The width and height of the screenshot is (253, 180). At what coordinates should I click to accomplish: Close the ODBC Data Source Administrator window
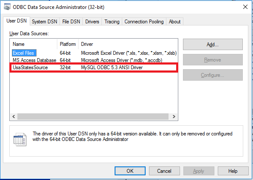pyautogui.click(x=245, y=7)
